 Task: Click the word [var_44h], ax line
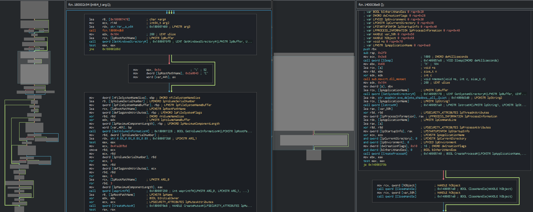(x=154, y=77)
